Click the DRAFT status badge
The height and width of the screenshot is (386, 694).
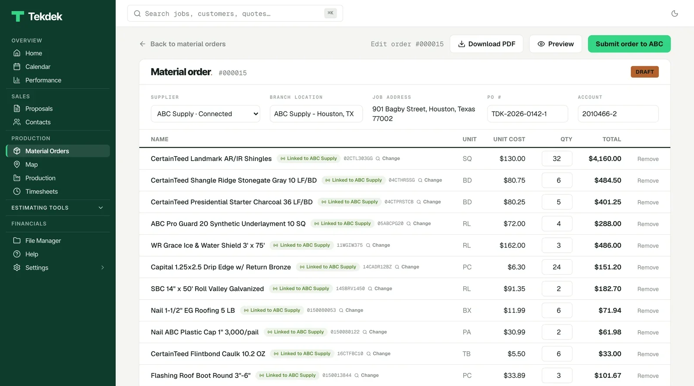pyautogui.click(x=645, y=72)
